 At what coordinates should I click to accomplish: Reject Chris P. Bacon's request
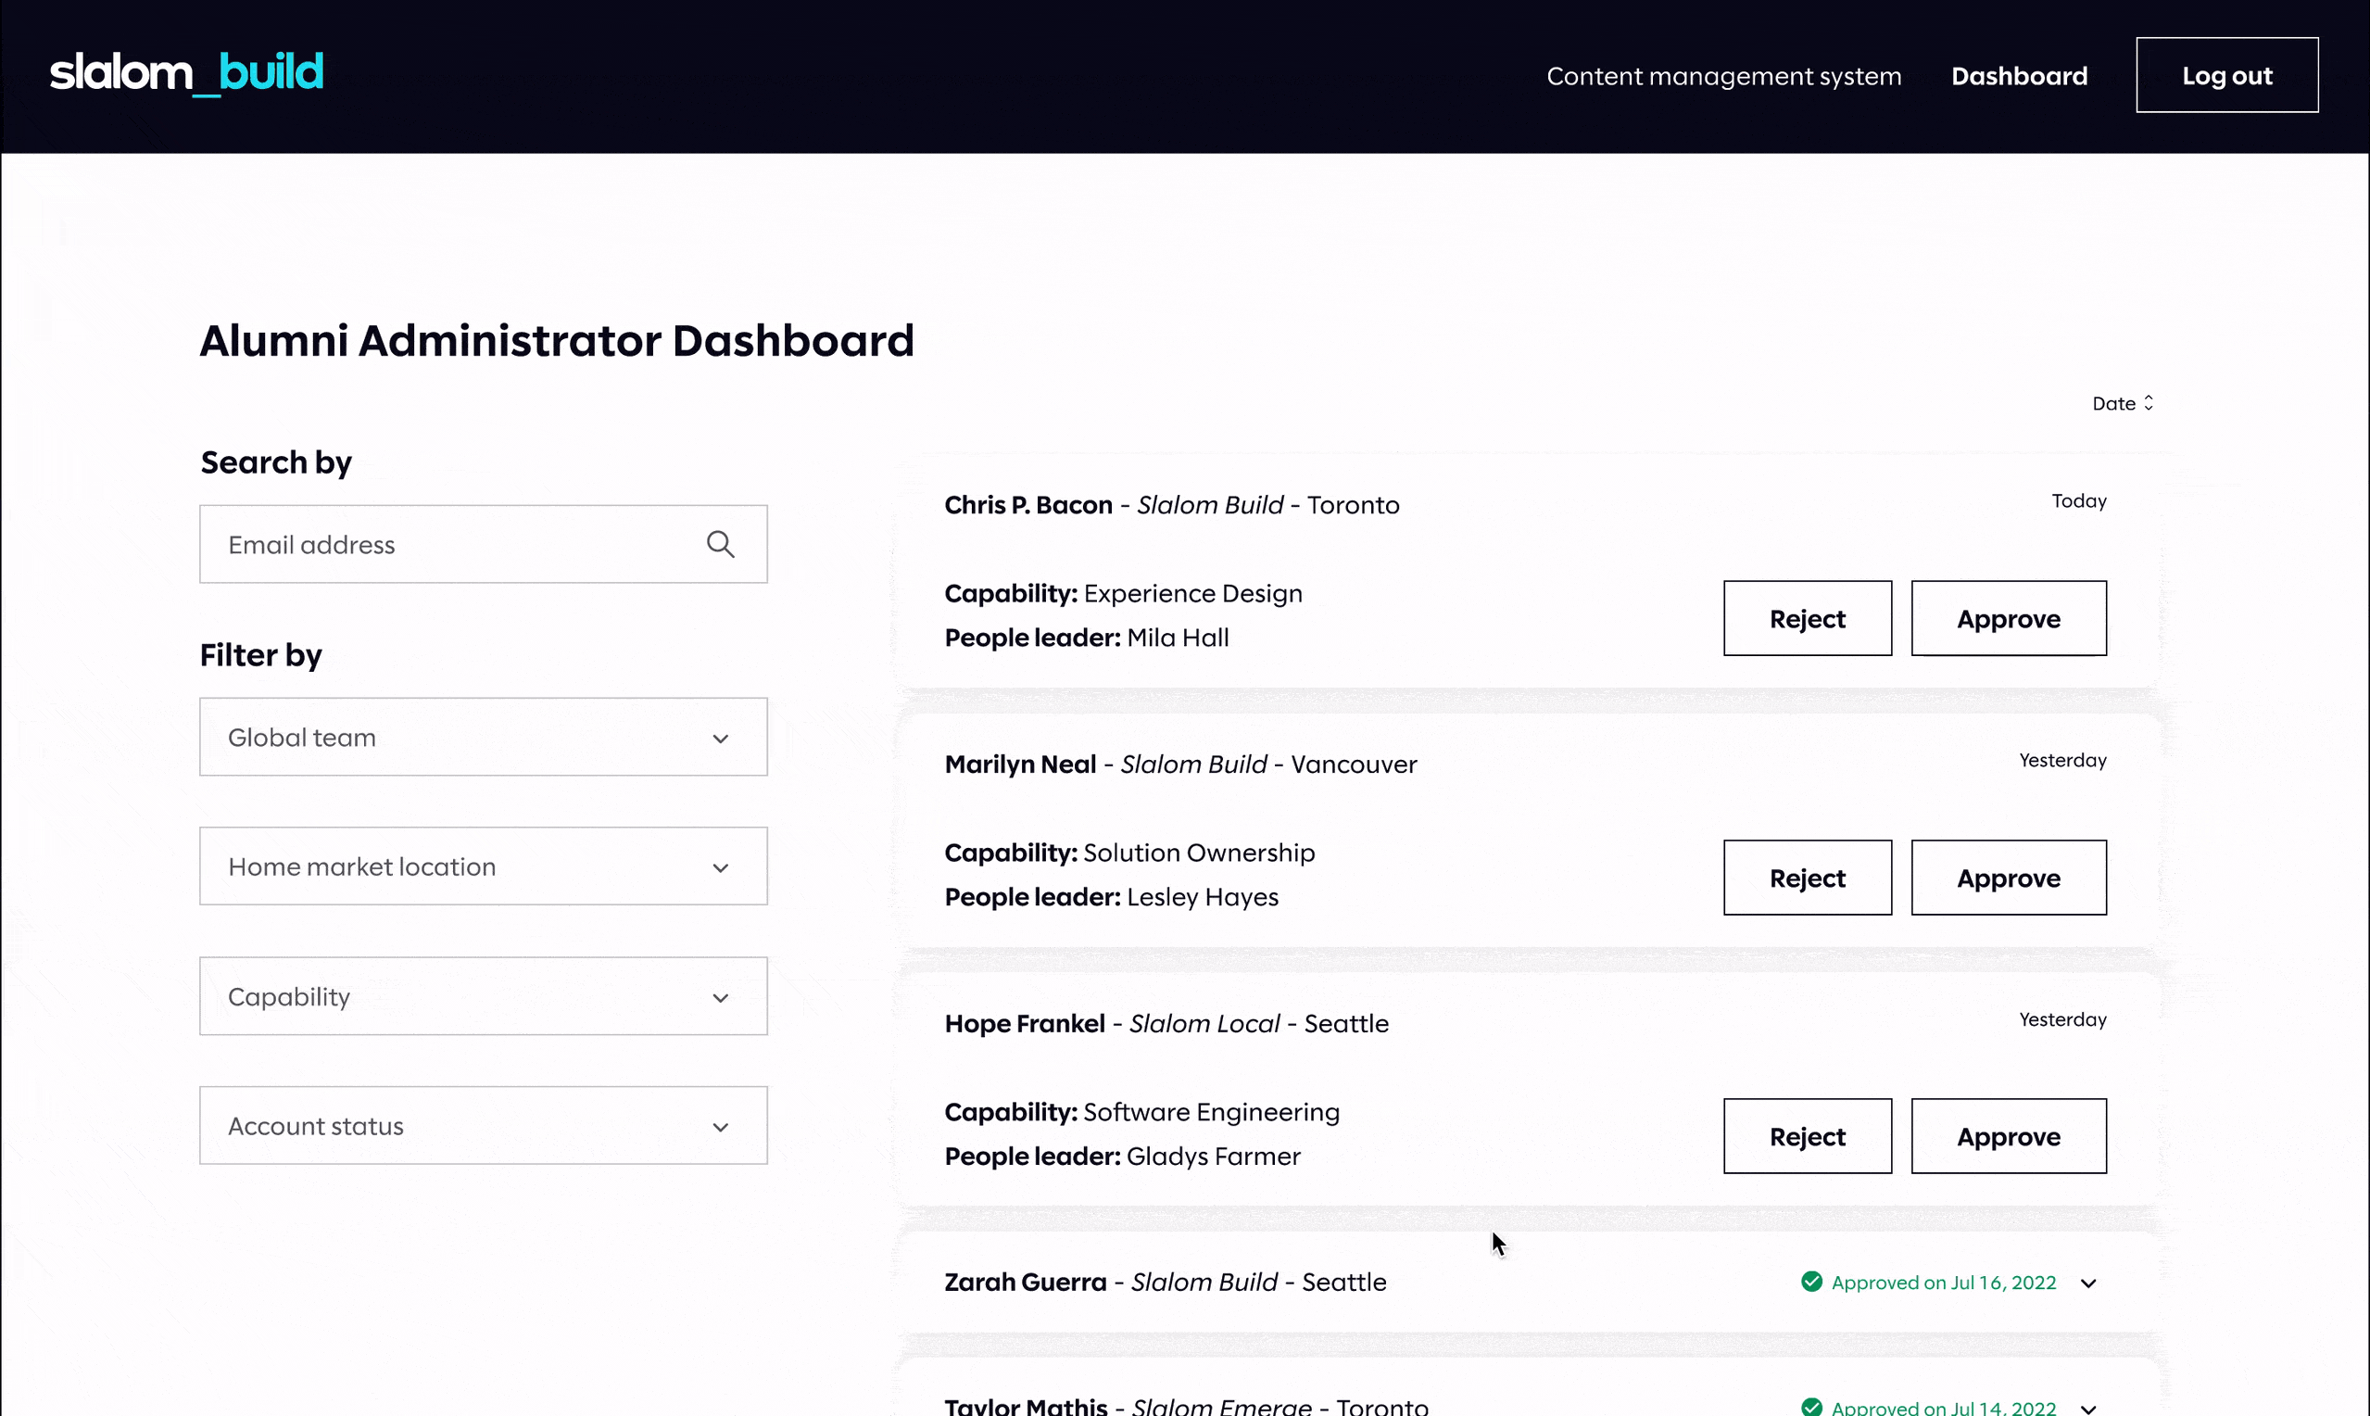click(1808, 618)
